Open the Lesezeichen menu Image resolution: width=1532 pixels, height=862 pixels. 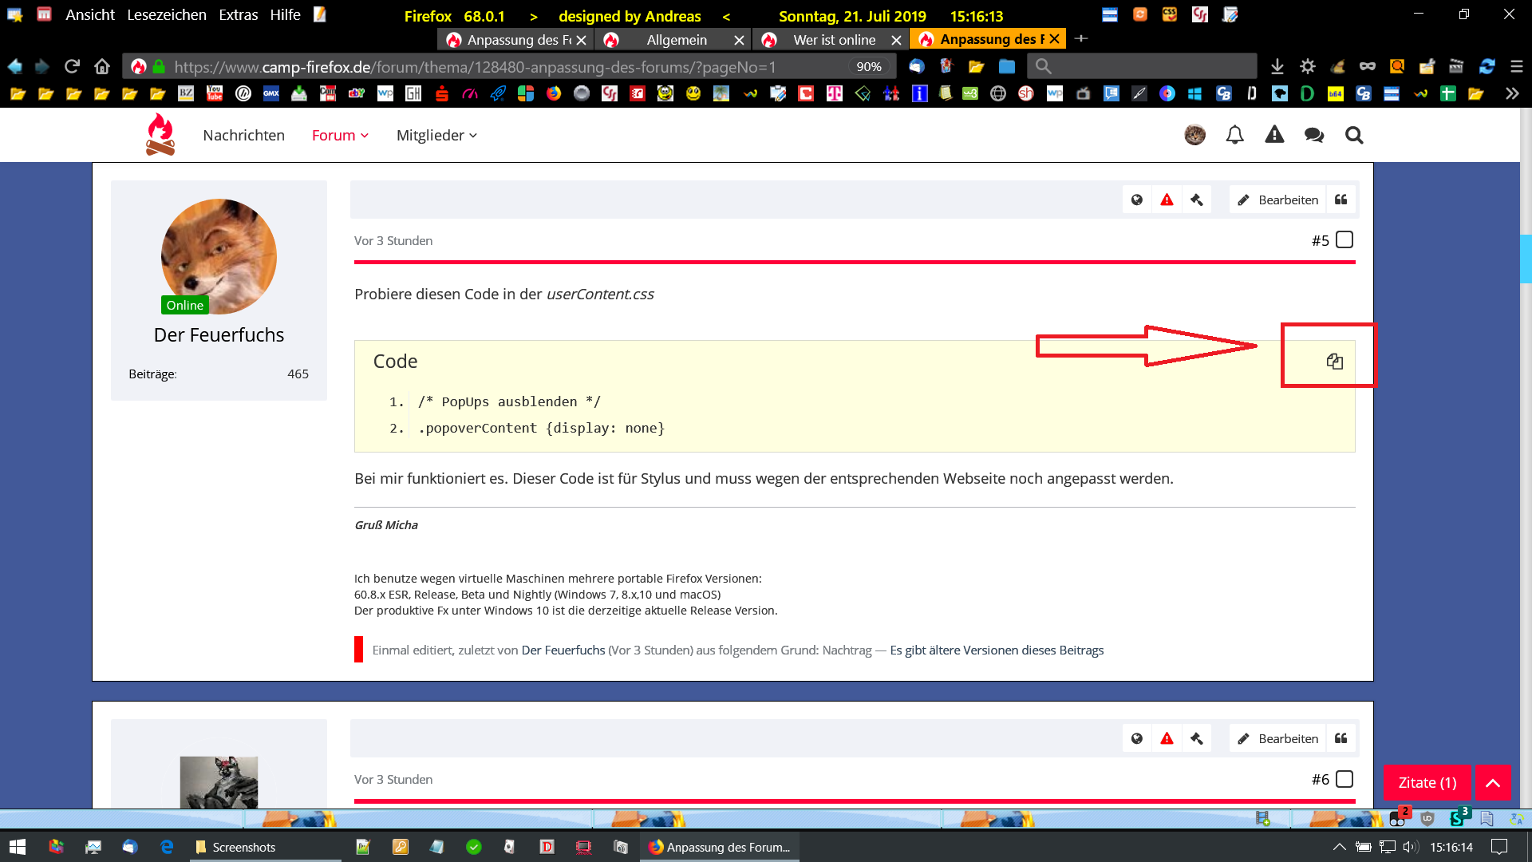click(x=166, y=14)
